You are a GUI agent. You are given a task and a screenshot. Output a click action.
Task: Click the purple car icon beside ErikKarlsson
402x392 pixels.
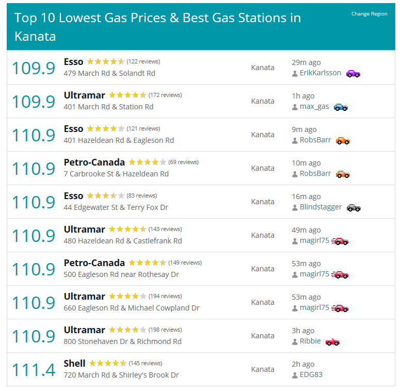[x=353, y=74]
